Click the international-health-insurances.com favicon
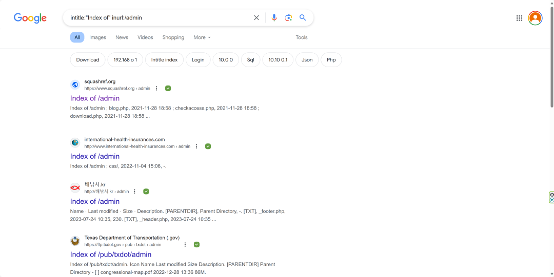Image resolution: width=554 pixels, height=277 pixels. (75, 142)
